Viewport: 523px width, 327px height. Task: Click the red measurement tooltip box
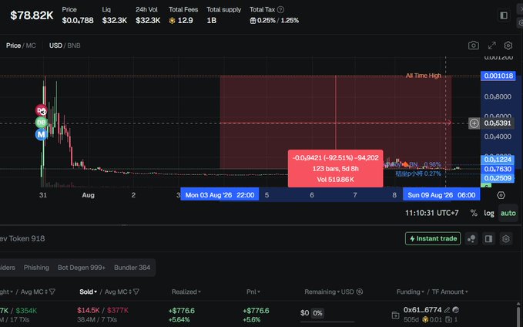336,169
